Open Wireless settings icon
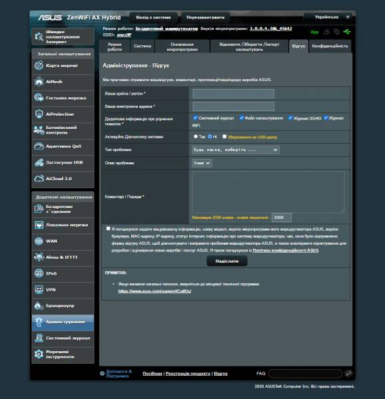The width and height of the screenshot is (385, 399). (39, 209)
